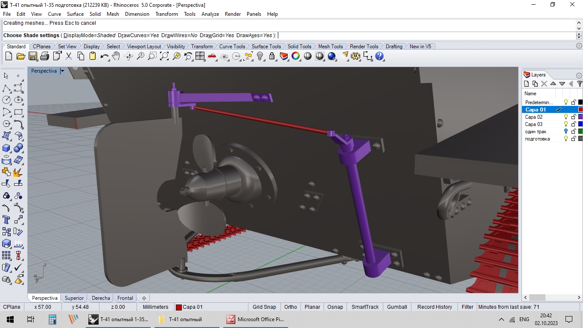
Task: Select the Pan hand tool
Action: click(116, 56)
